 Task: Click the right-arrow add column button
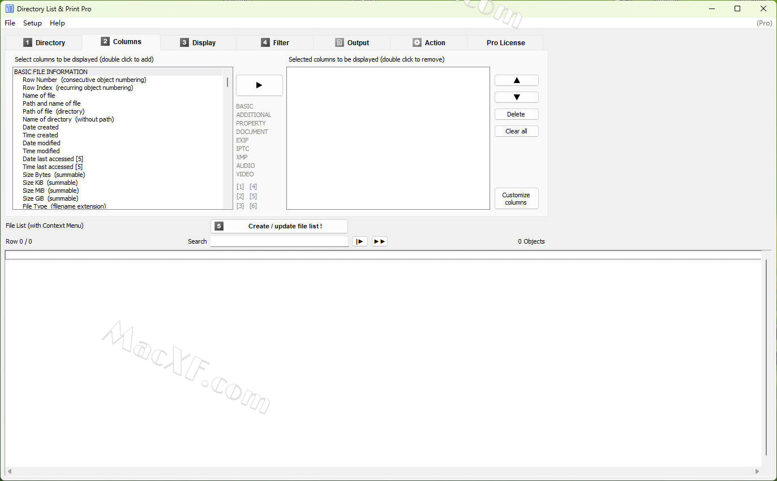[259, 85]
